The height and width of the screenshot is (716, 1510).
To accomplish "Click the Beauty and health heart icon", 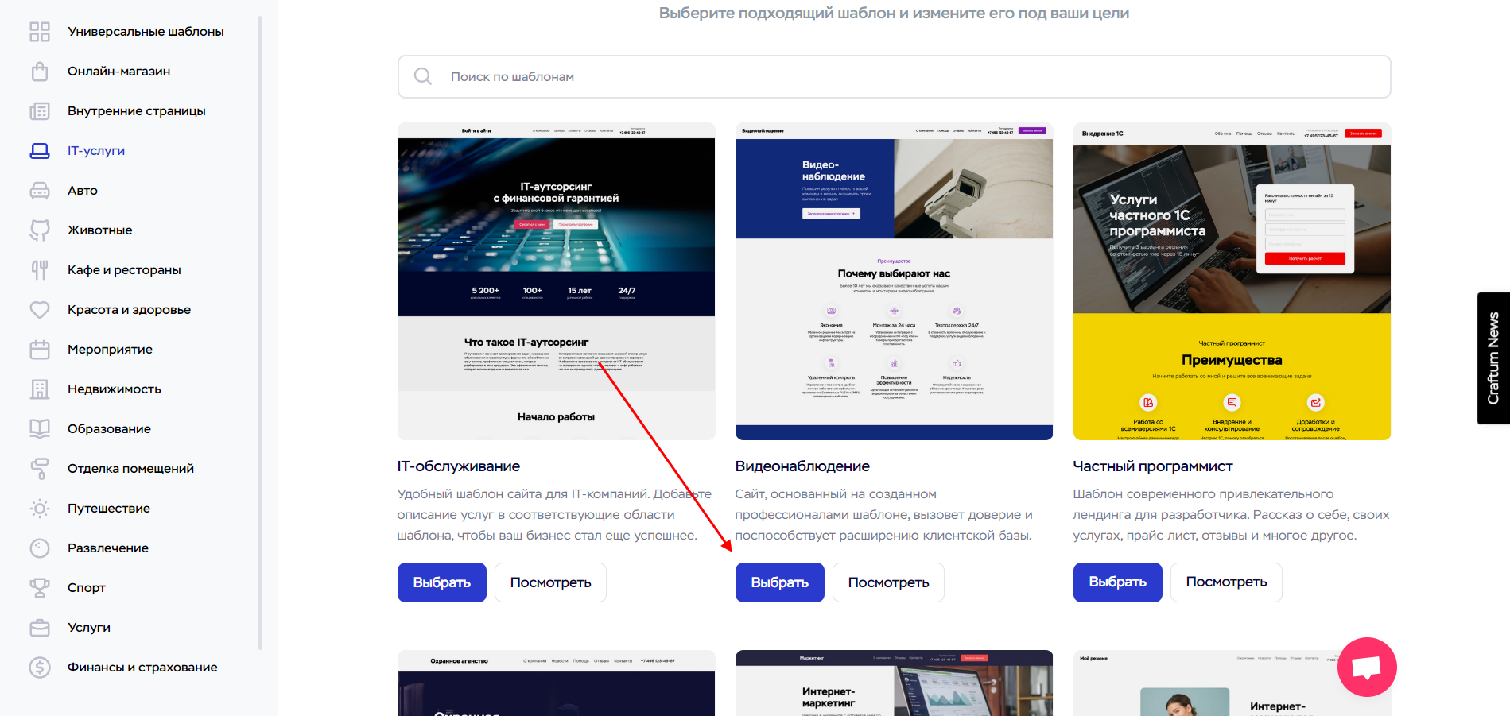I will 40,310.
